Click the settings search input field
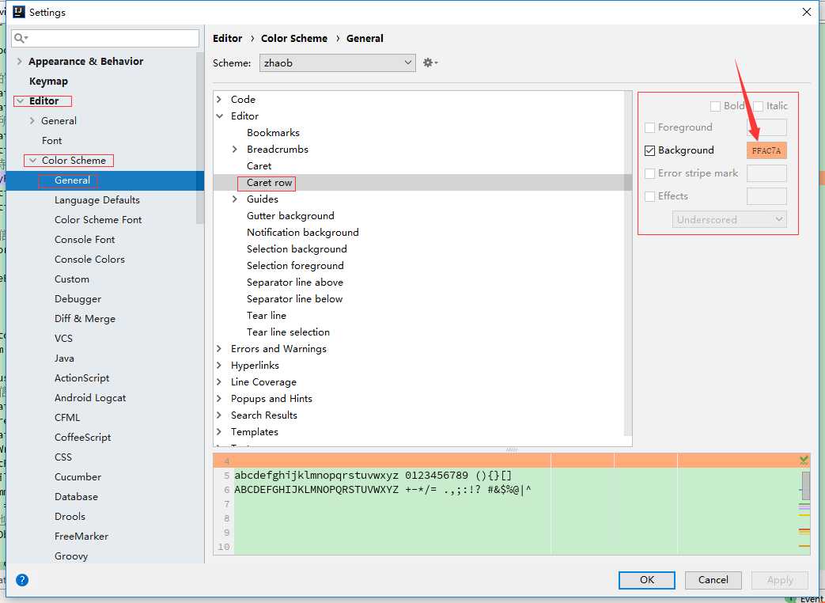The image size is (825, 603). (x=105, y=38)
